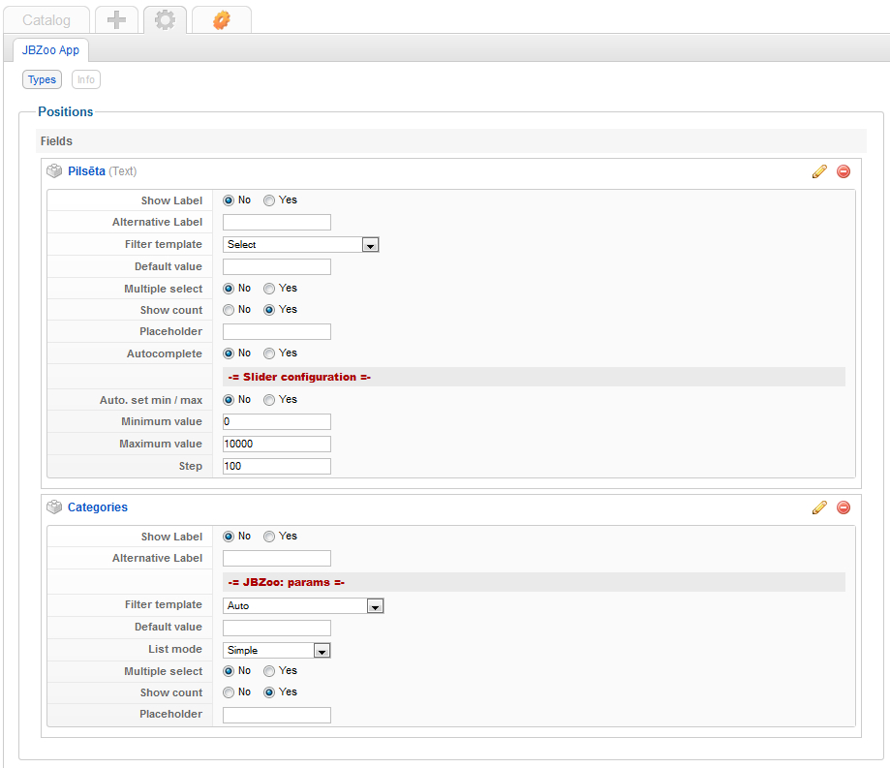Enable Autocomplete by selecting Yes
Viewport: 890px width, 768px height.
(x=269, y=353)
